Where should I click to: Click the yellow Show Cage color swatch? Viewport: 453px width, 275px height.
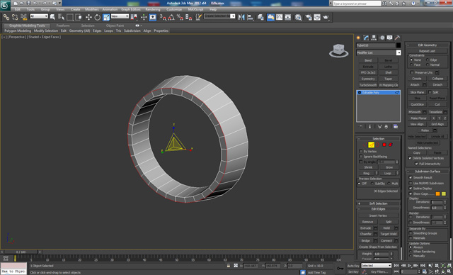pyautogui.click(x=444, y=193)
